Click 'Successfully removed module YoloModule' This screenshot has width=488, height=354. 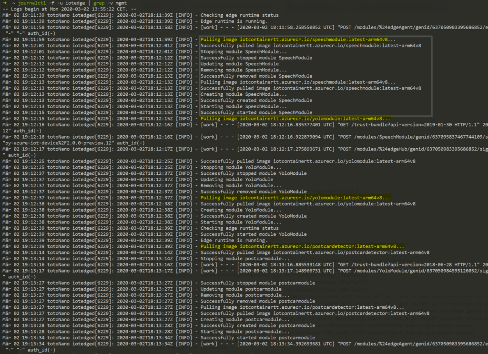[254, 192]
